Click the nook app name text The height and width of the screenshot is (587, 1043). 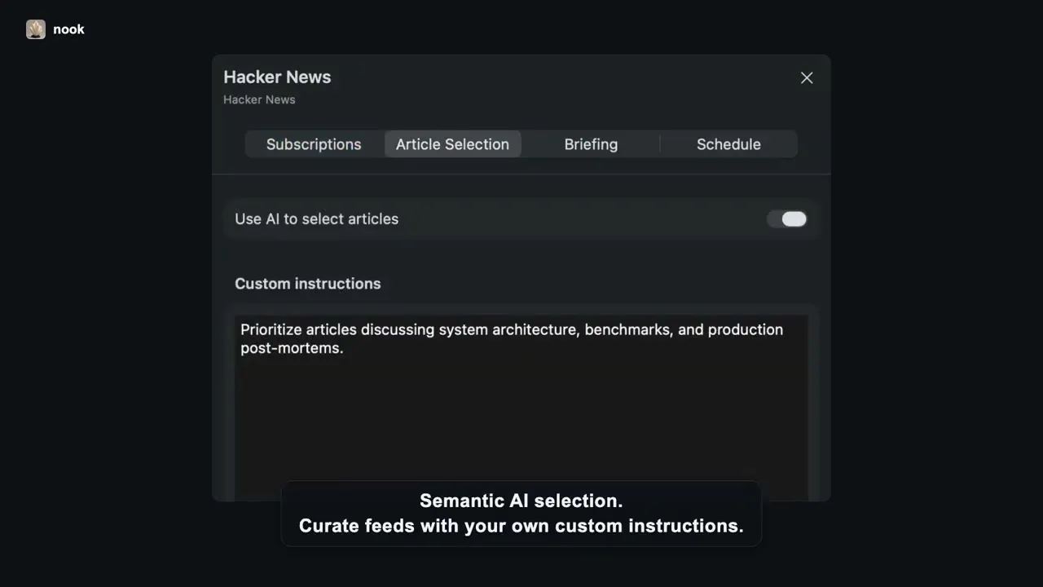click(x=69, y=29)
